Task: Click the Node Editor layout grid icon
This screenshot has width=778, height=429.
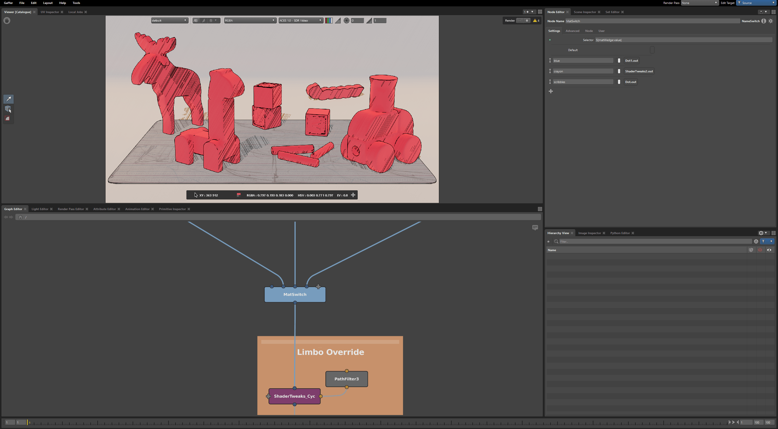Action: (x=773, y=12)
